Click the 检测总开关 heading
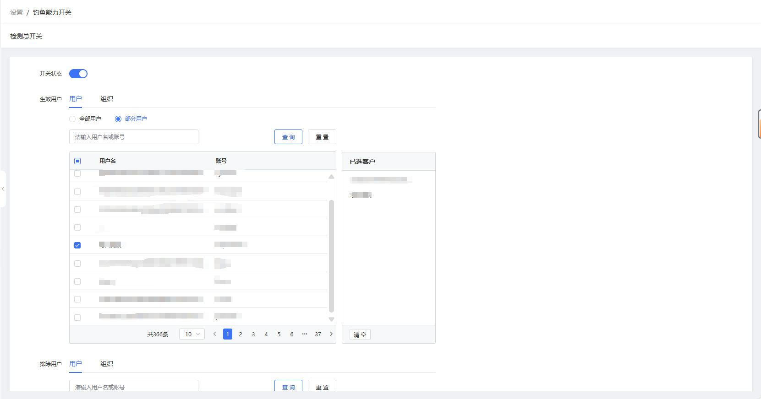 (x=26, y=36)
